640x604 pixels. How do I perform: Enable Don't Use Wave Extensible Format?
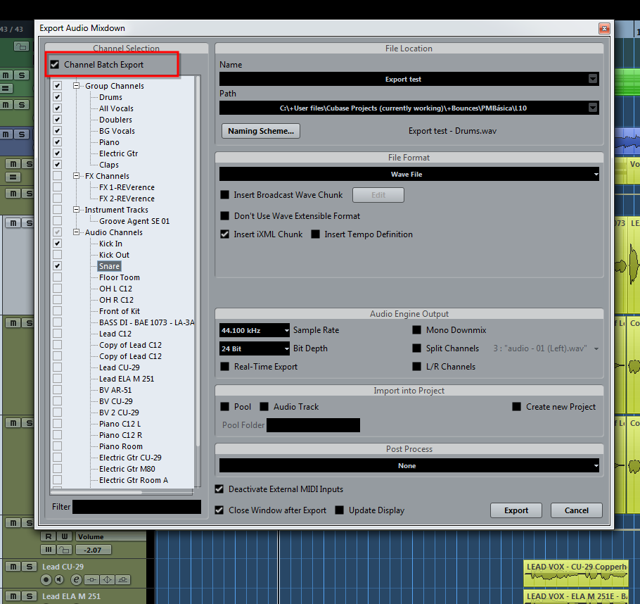[x=224, y=216]
